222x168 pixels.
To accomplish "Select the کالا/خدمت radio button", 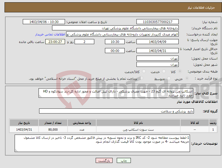I will (144, 71).
